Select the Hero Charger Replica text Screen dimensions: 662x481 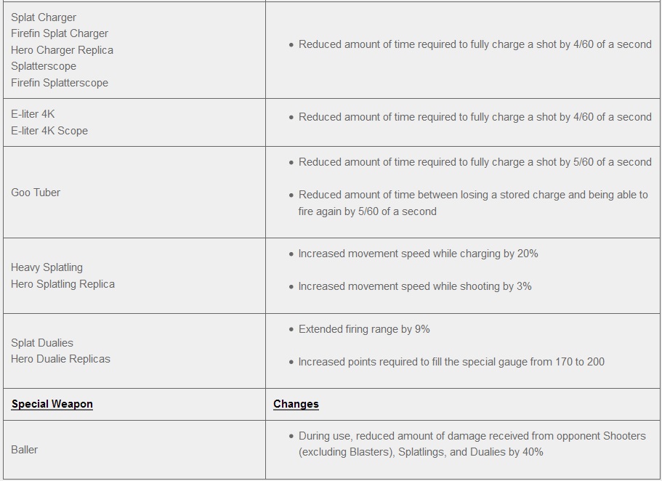pos(62,50)
